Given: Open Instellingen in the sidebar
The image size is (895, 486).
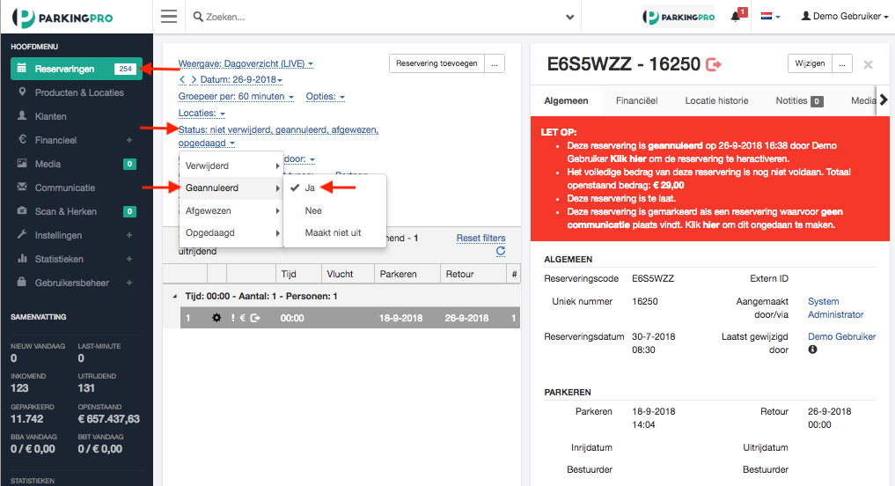Looking at the screenshot, I should [58, 235].
